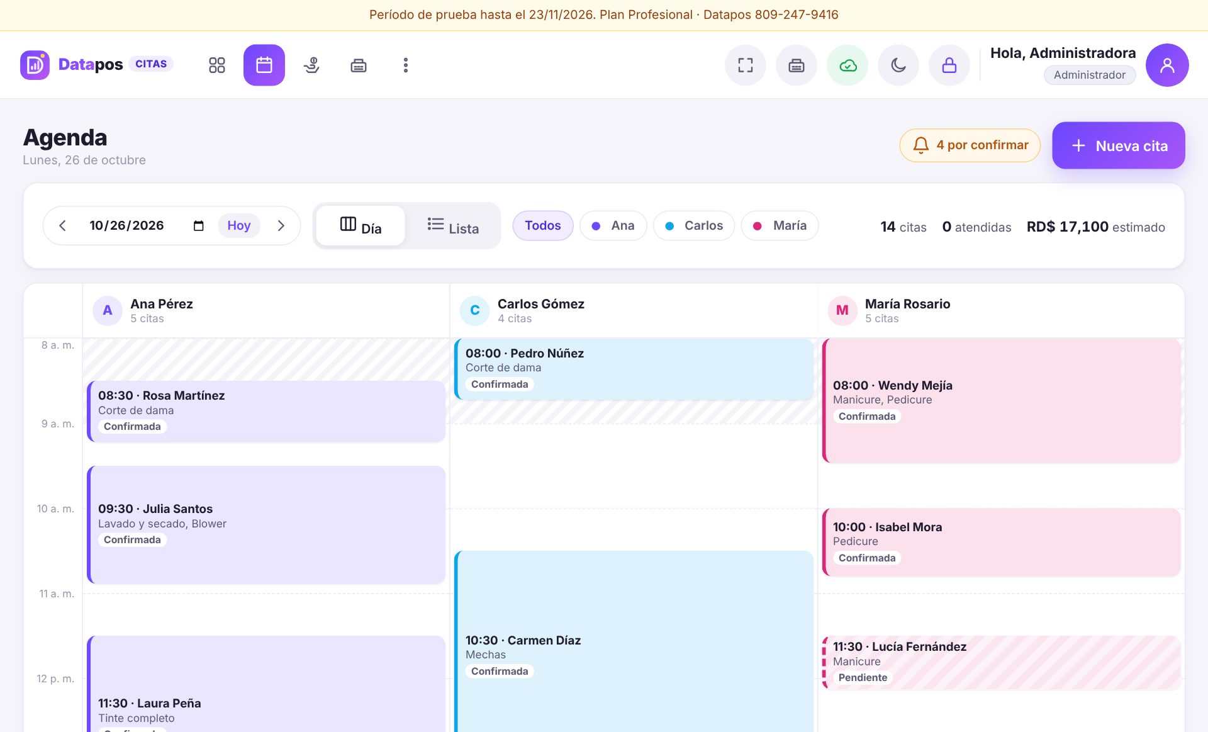Open the dashboard grid icon
This screenshot has height=732, width=1208.
217,65
